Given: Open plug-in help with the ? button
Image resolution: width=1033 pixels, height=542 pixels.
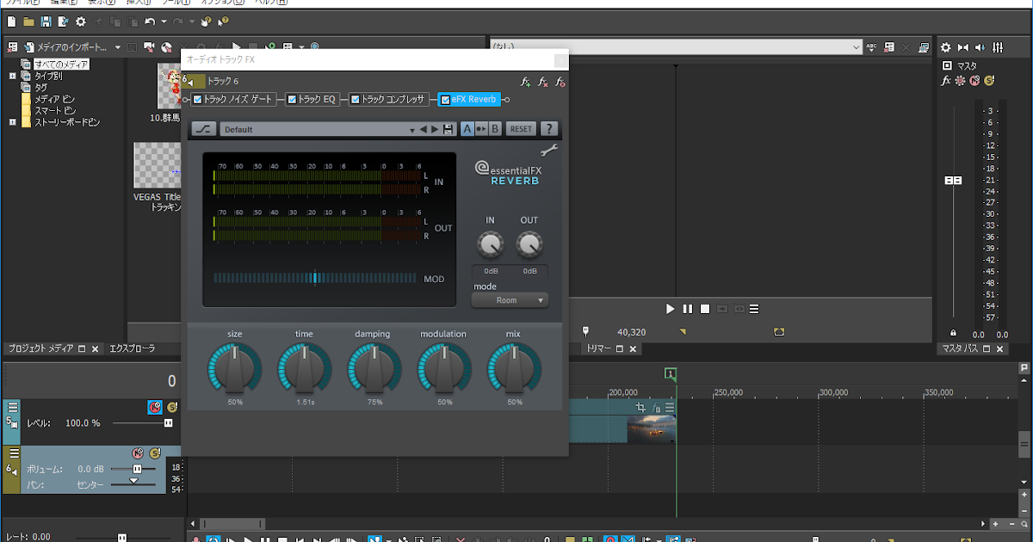Looking at the screenshot, I should [x=548, y=128].
